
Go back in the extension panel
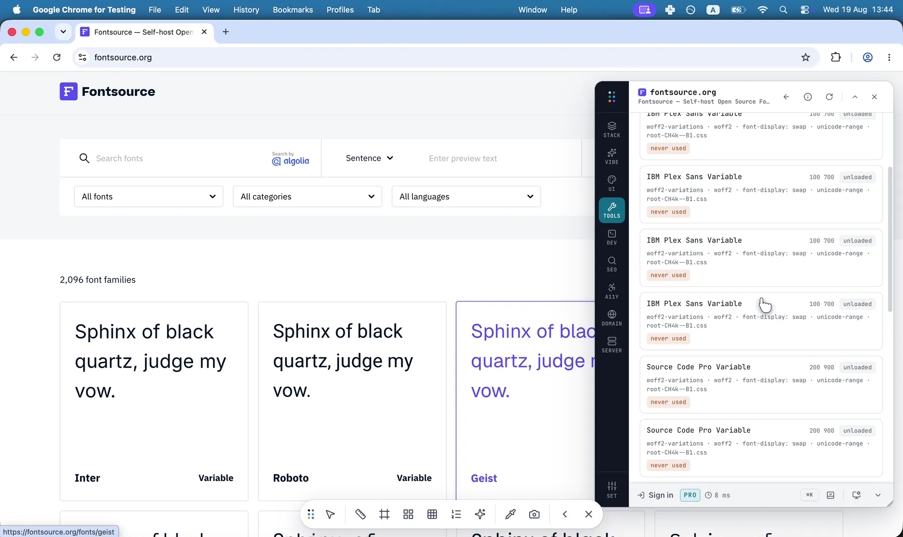pos(786,97)
